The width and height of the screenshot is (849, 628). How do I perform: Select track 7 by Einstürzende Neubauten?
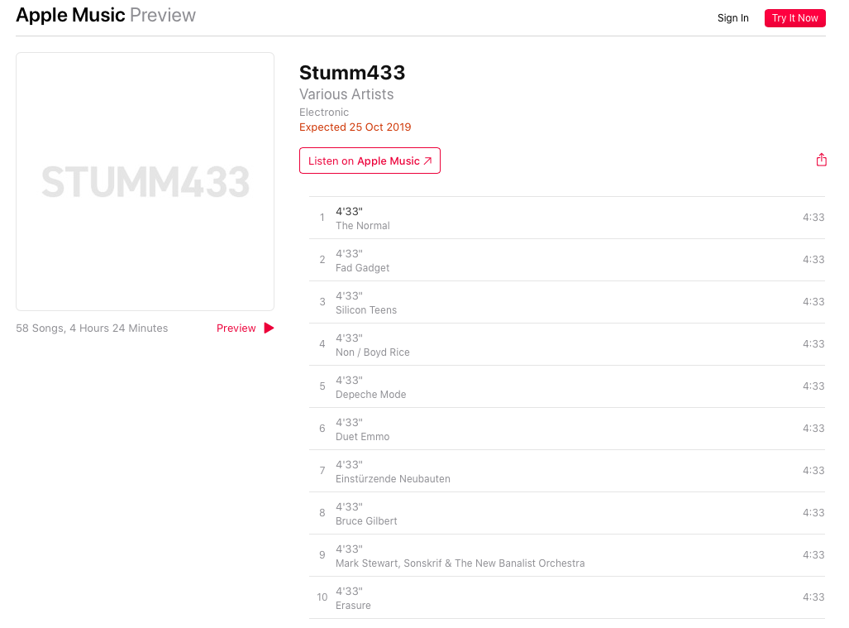[x=567, y=472]
